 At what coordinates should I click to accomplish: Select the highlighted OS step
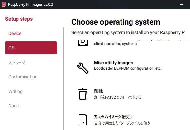click(x=31, y=48)
